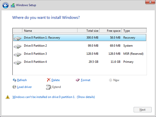Screen dimensions: 156x117
Task: Format the selected partition
Action: [86, 80]
